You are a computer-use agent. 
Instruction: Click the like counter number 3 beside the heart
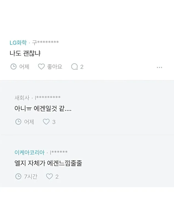pos(54,121)
